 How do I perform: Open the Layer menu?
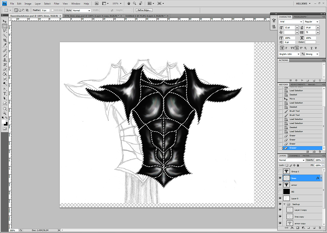[x=38, y=4]
